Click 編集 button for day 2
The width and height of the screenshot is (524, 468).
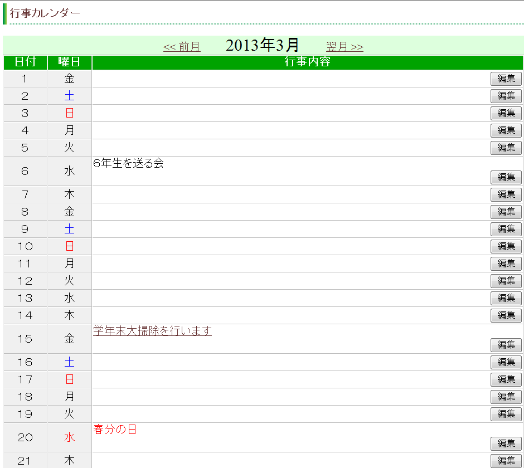pyautogui.click(x=506, y=96)
